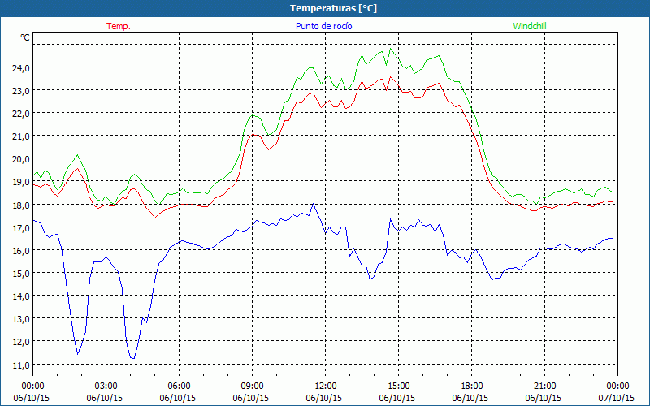Click the 20,0 y-axis value
Viewport: 650px width, 406px height.
(x=21, y=159)
